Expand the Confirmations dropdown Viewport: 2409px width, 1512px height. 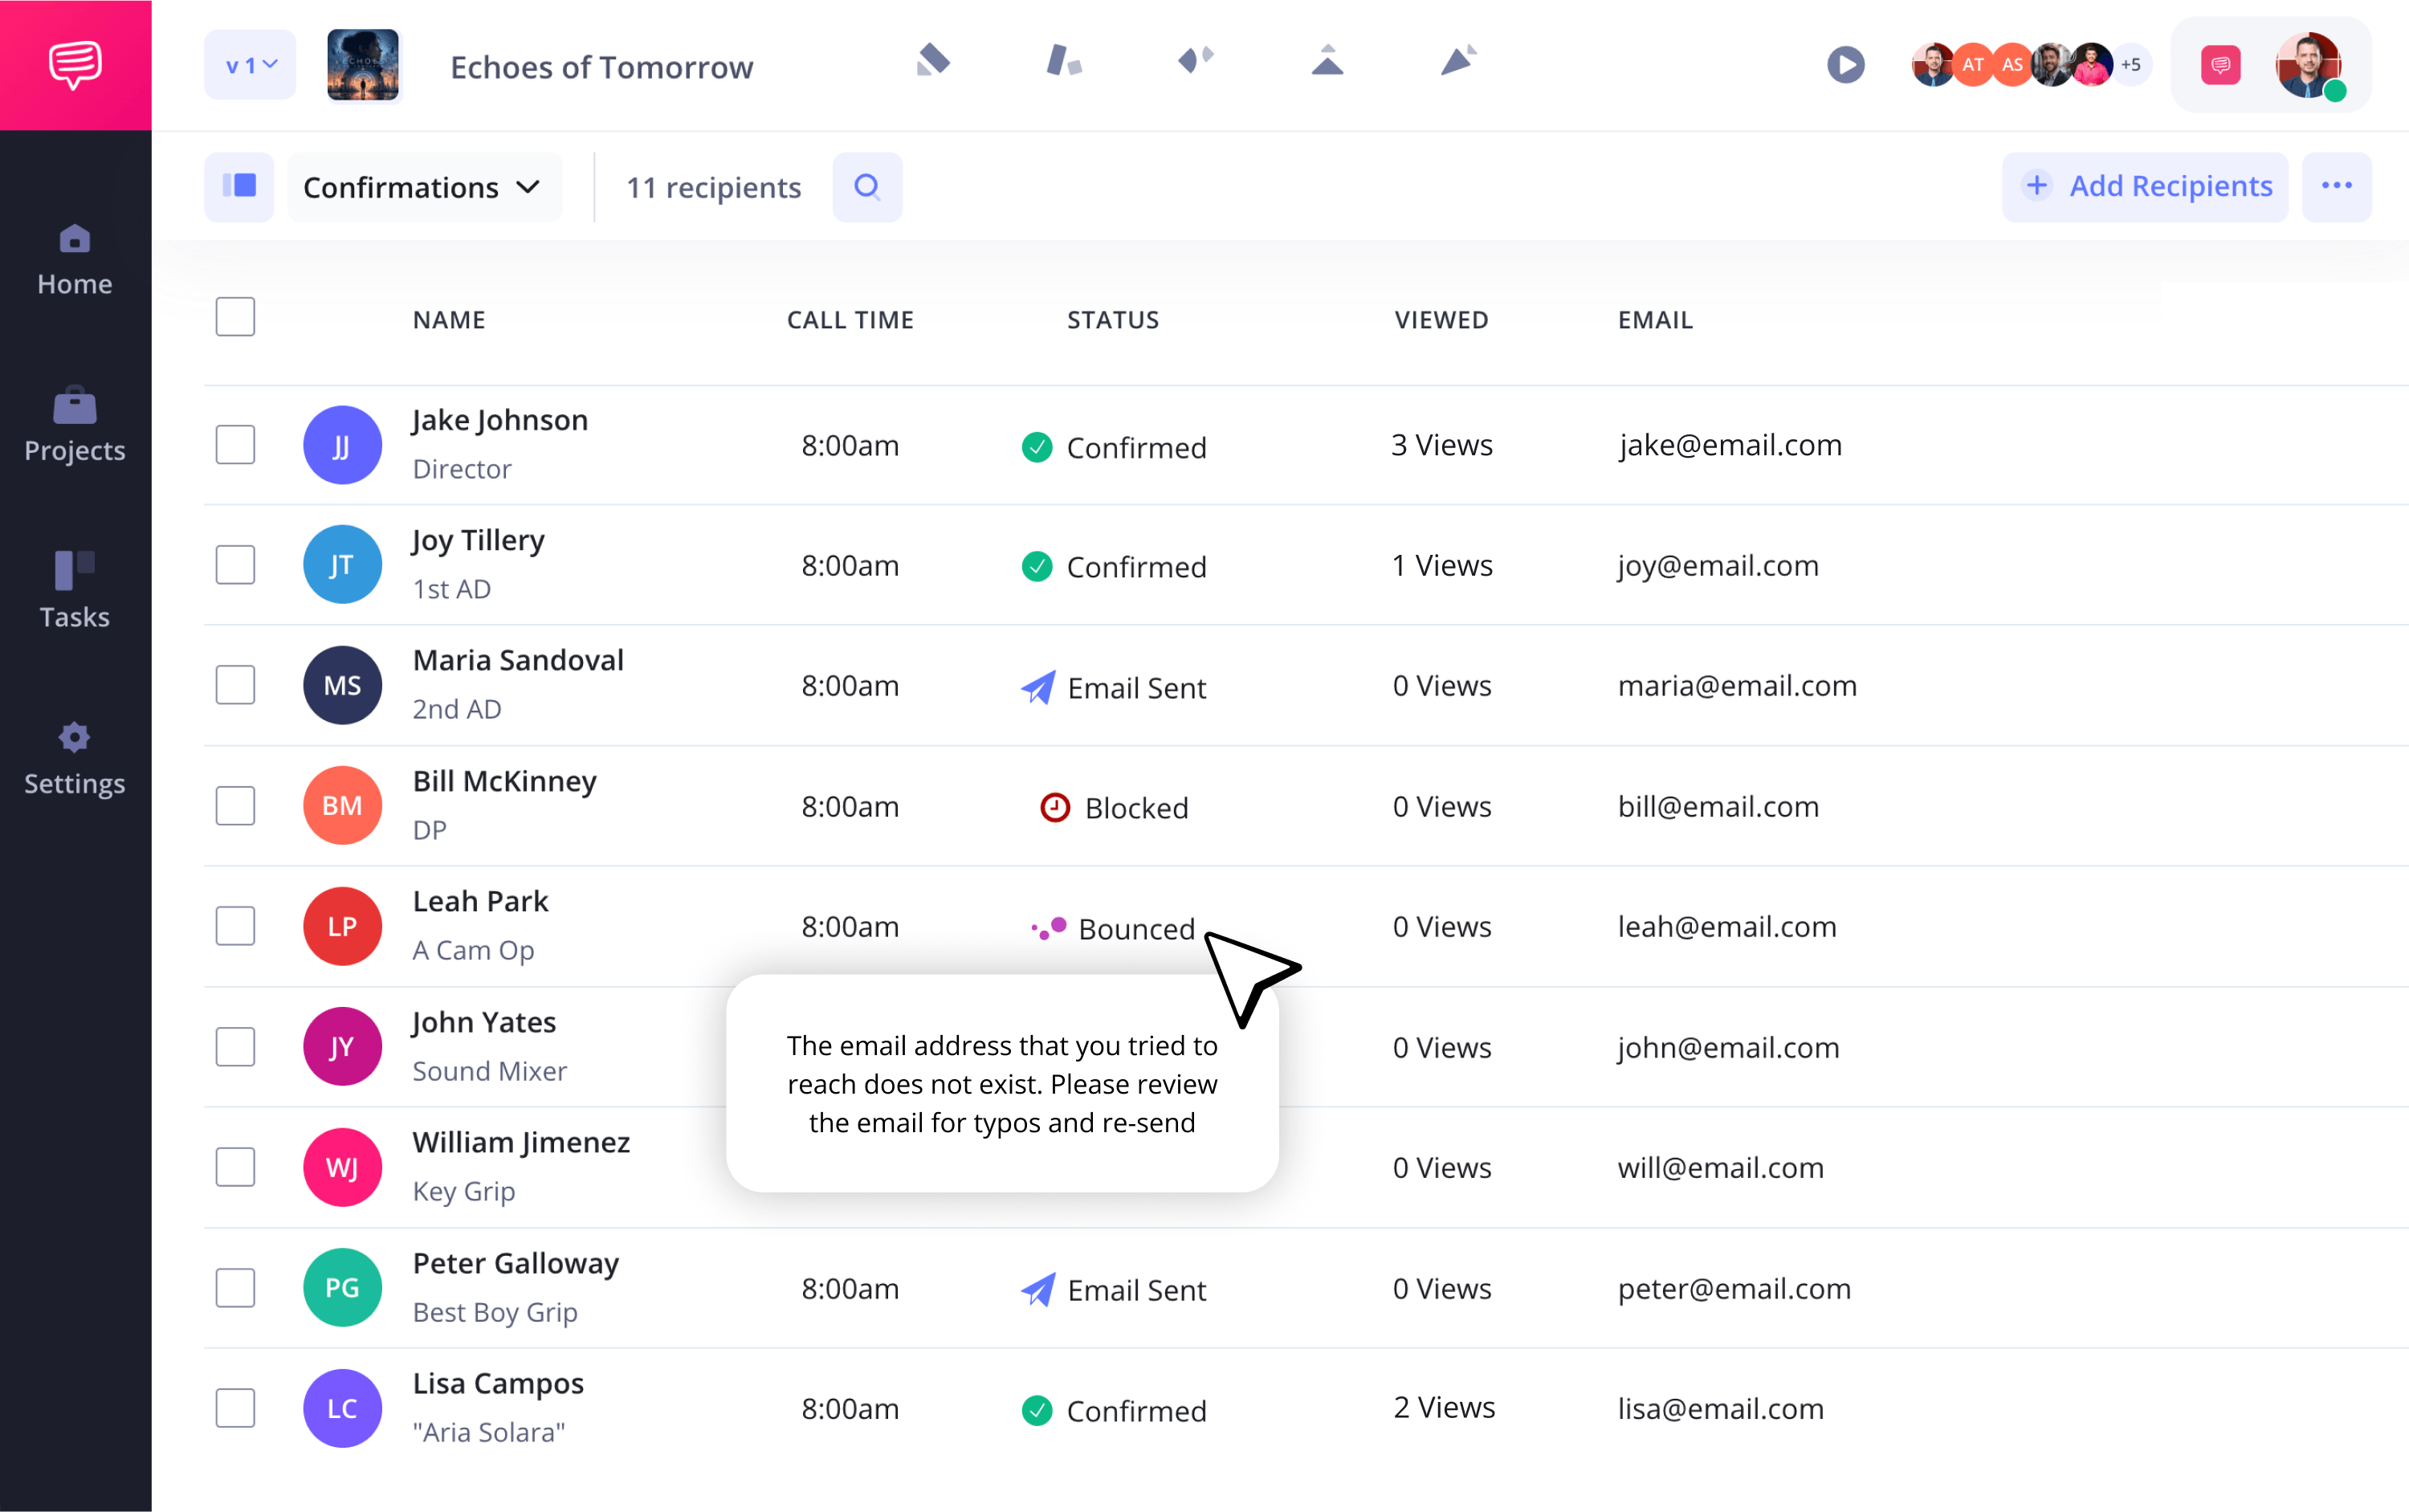(424, 187)
